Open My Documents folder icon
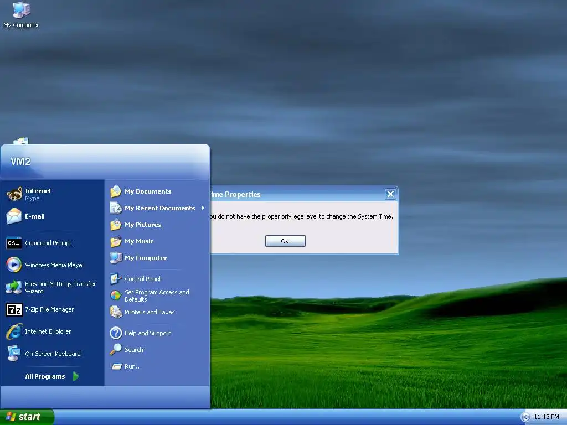The height and width of the screenshot is (425, 567). click(x=116, y=191)
